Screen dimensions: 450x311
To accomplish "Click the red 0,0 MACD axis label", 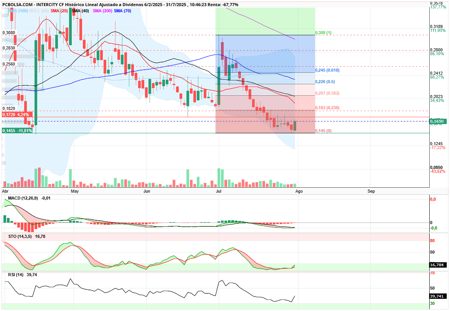I will click(x=433, y=199).
